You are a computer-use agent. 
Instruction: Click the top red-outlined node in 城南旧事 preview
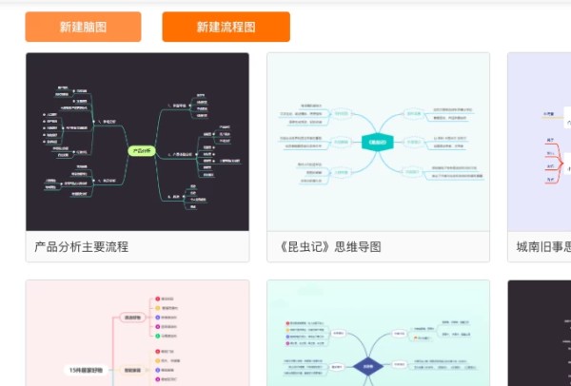click(550, 141)
